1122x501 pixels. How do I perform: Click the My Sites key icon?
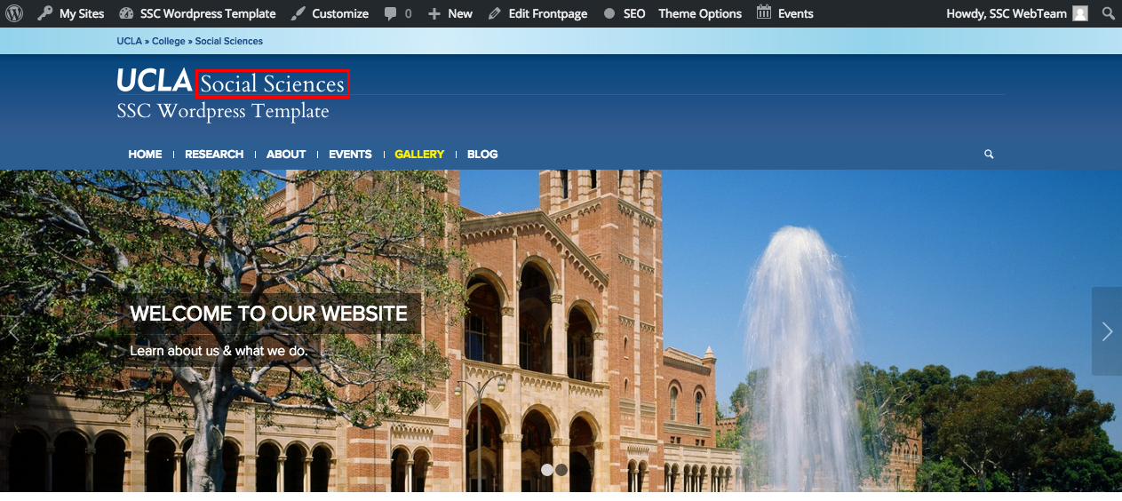44,13
